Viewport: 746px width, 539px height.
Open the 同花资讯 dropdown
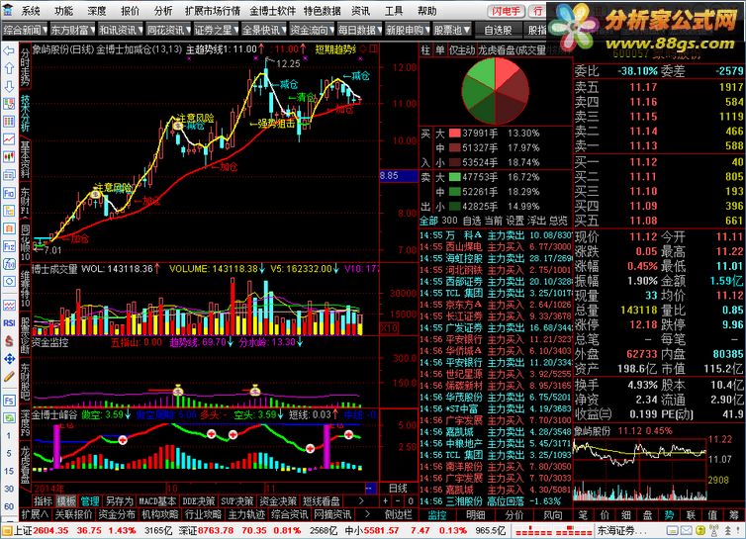(x=168, y=30)
